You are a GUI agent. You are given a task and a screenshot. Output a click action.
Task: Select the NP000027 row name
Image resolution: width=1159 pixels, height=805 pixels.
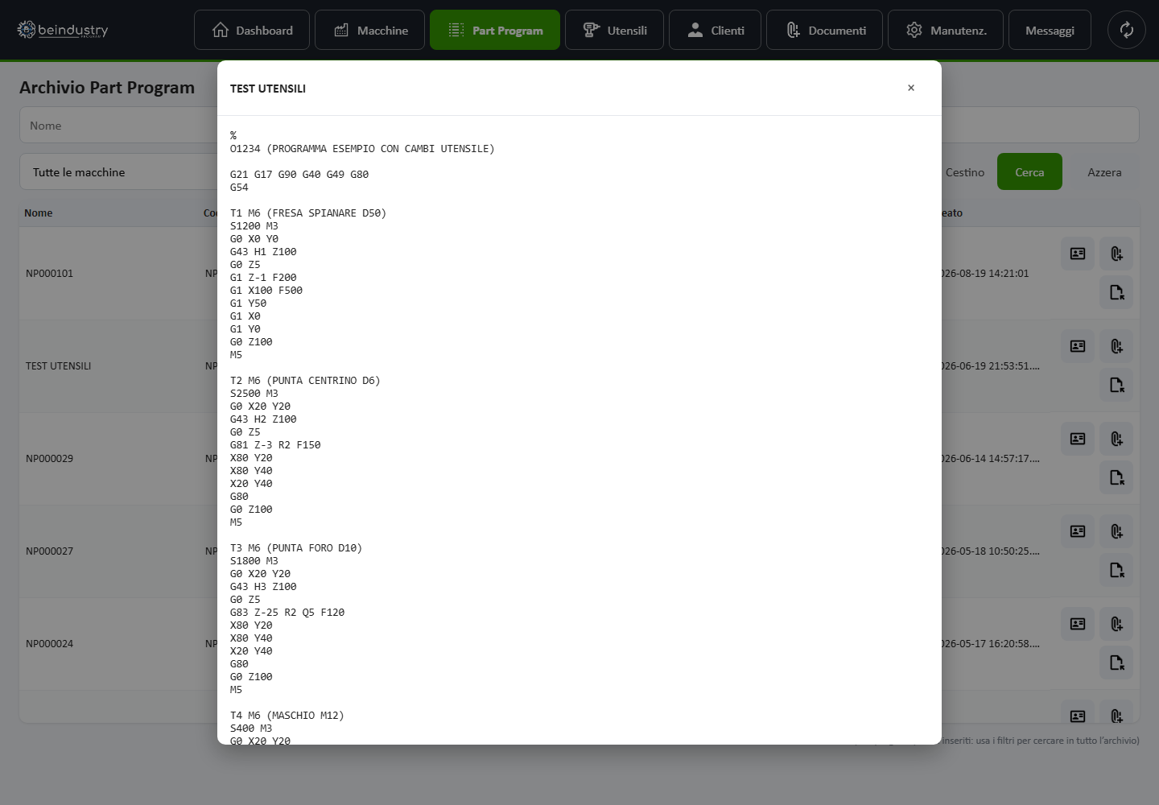(x=49, y=551)
